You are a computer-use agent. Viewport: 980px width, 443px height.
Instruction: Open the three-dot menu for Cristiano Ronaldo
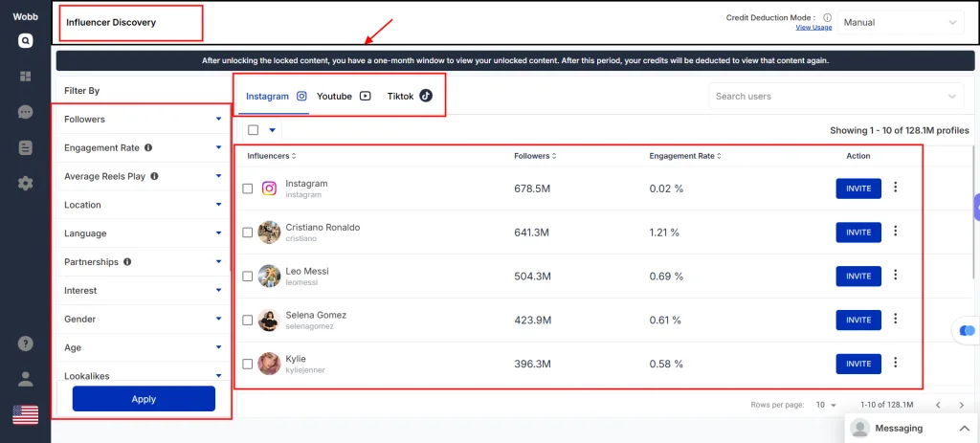pos(895,232)
